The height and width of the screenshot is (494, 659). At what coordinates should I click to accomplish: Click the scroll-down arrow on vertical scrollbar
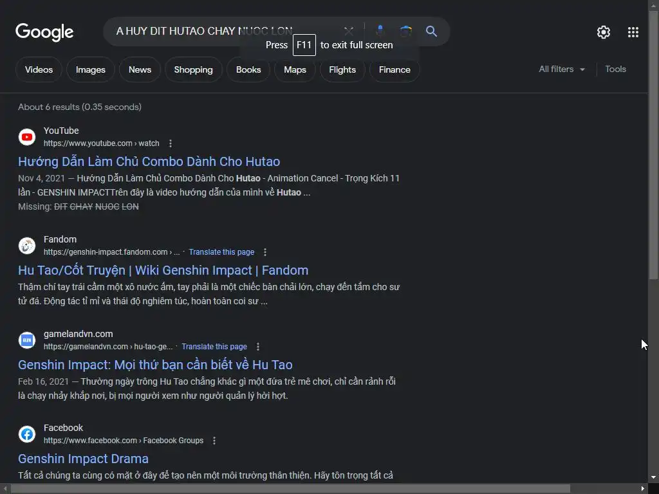[x=653, y=478]
